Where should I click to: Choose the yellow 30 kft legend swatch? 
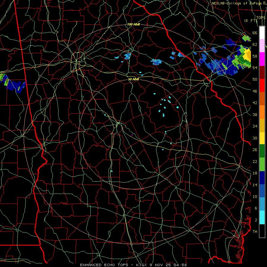[x=262, y=138]
